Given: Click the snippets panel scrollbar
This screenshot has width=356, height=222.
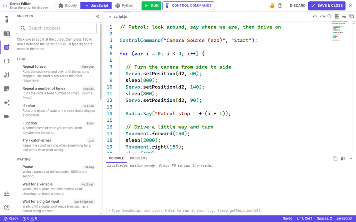Looking at the screenshot, I should (100, 61).
